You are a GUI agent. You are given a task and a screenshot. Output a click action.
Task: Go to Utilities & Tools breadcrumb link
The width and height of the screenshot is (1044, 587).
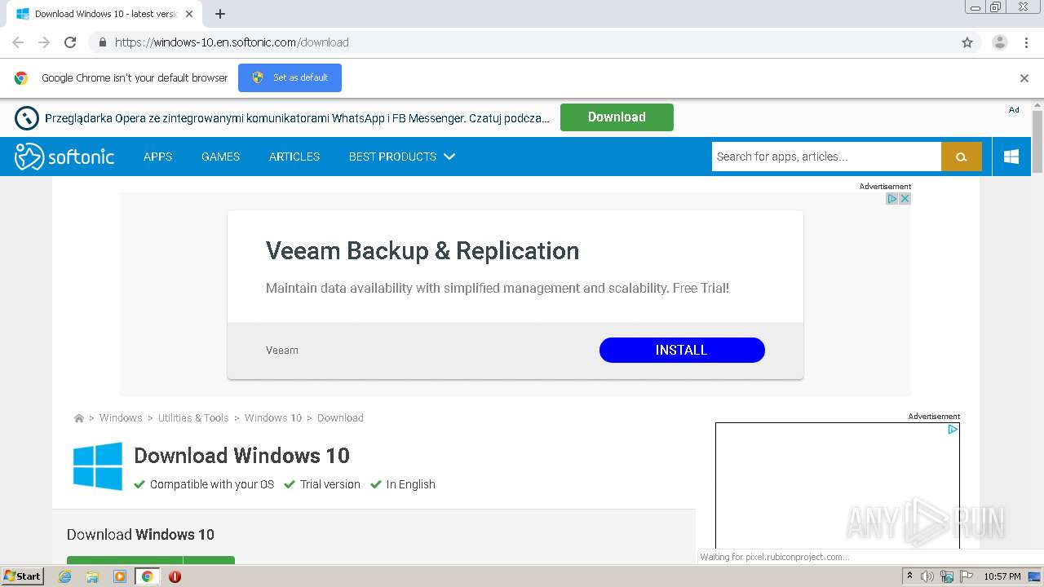click(x=193, y=418)
